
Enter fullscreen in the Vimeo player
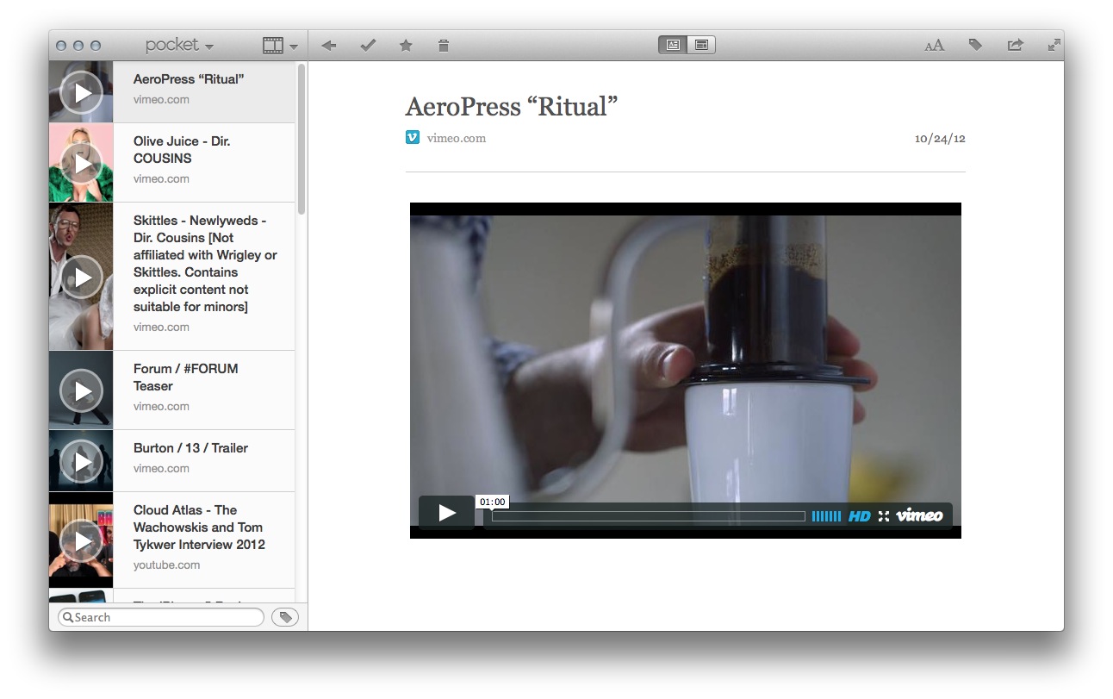point(884,516)
